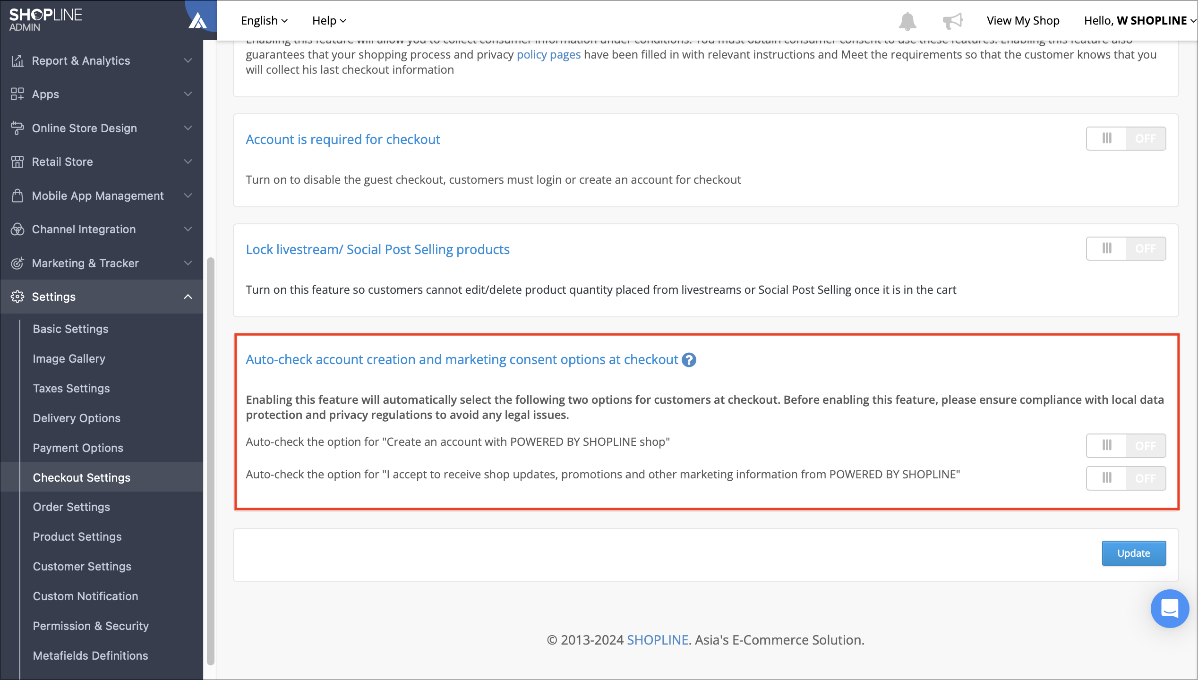Open Image Gallery settings

[69, 358]
